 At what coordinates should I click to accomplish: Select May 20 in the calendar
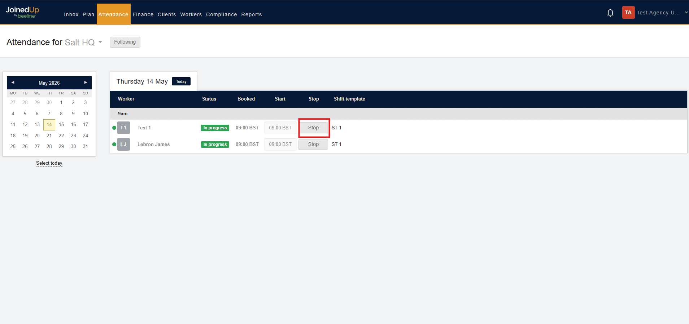coord(37,136)
